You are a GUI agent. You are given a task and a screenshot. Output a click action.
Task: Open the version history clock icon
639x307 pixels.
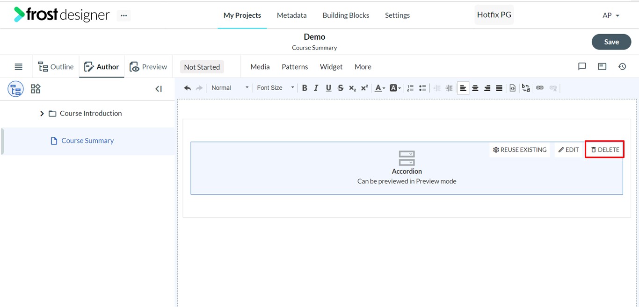(x=622, y=66)
